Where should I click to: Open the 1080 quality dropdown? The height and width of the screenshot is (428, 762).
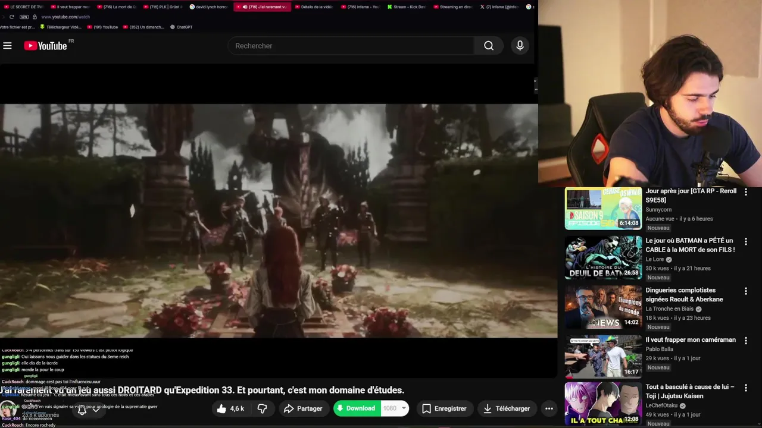(395, 408)
